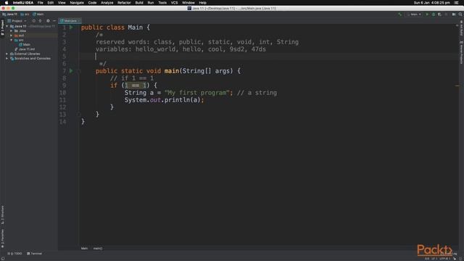Toggle the Favorites tool window stripe button
464x261 pixels.
[x=2, y=239]
